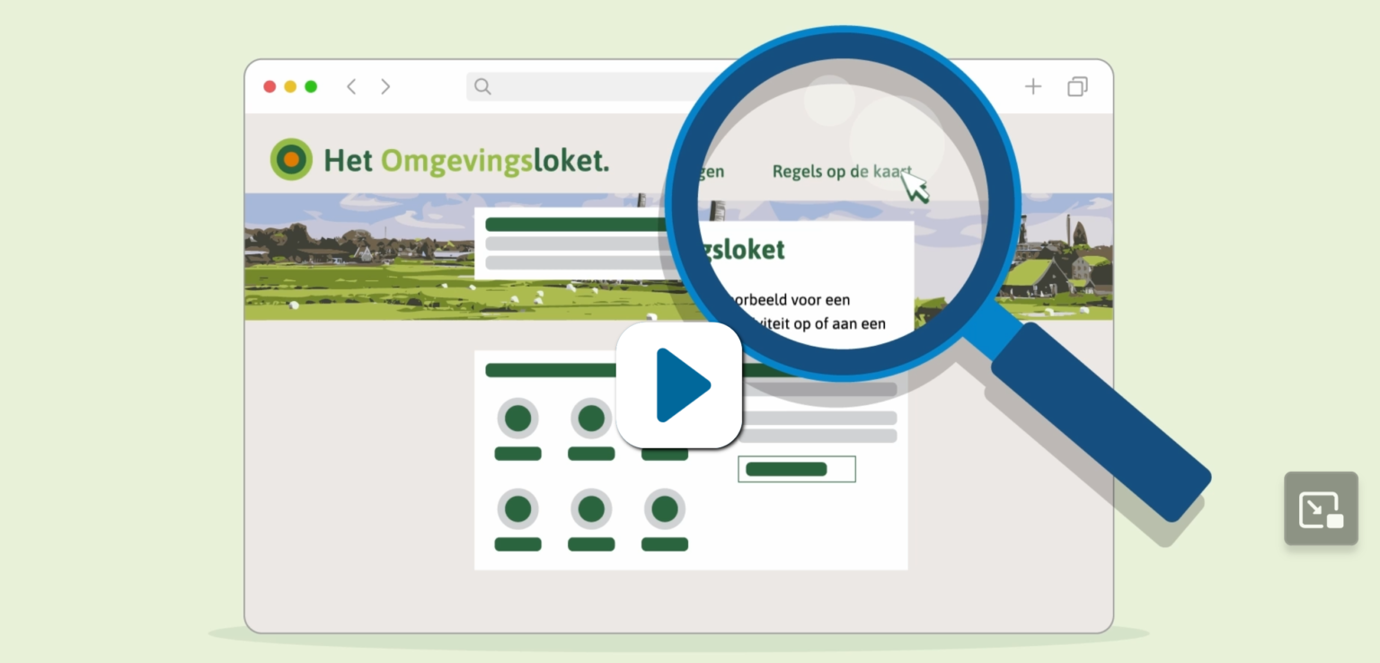The height and width of the screenshot is (663, 1380).
Task: Click the magnifying glass dark blue handle
Action: pos(1101,421)
